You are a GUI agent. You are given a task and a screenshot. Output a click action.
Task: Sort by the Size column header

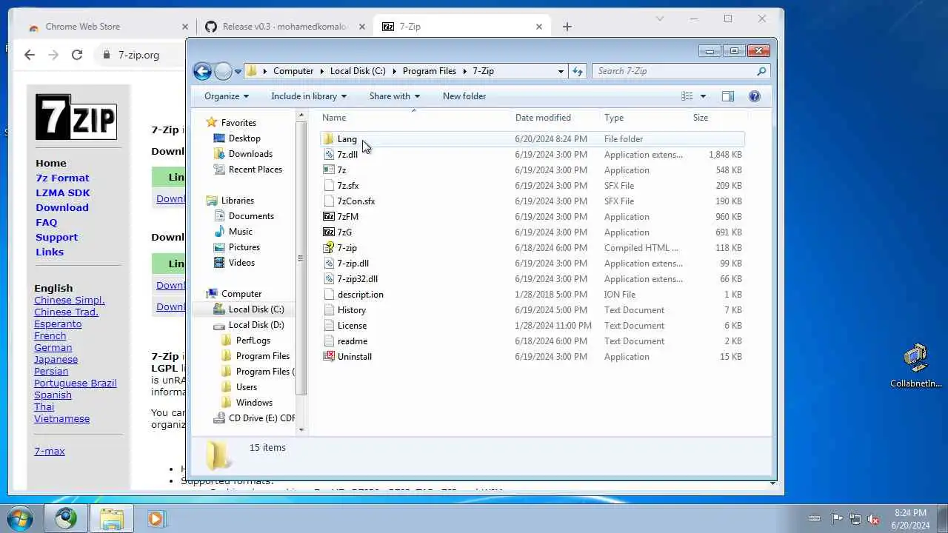[x=718, y=118]
